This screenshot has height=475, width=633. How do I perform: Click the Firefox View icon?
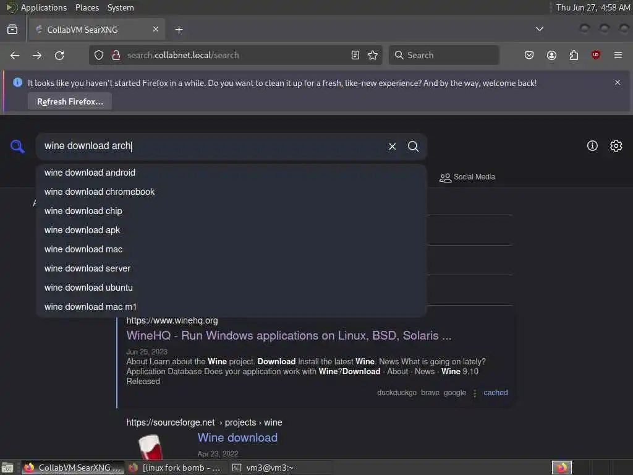click(x=12, y=30)
